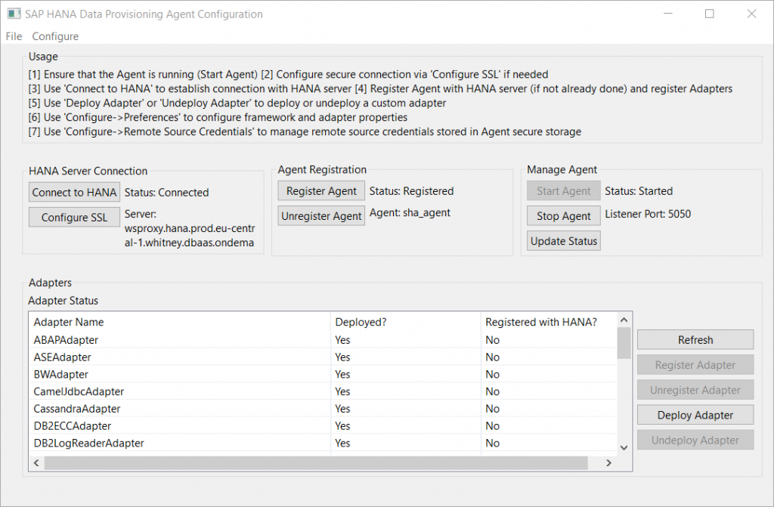The width and height of the screenshot is (774, 507).
Task: Stop the agent with Stop Agent
Action: [564, 216]
